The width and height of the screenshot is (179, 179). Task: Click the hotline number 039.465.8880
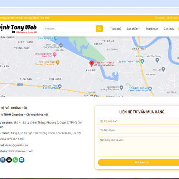coord(16,139)
